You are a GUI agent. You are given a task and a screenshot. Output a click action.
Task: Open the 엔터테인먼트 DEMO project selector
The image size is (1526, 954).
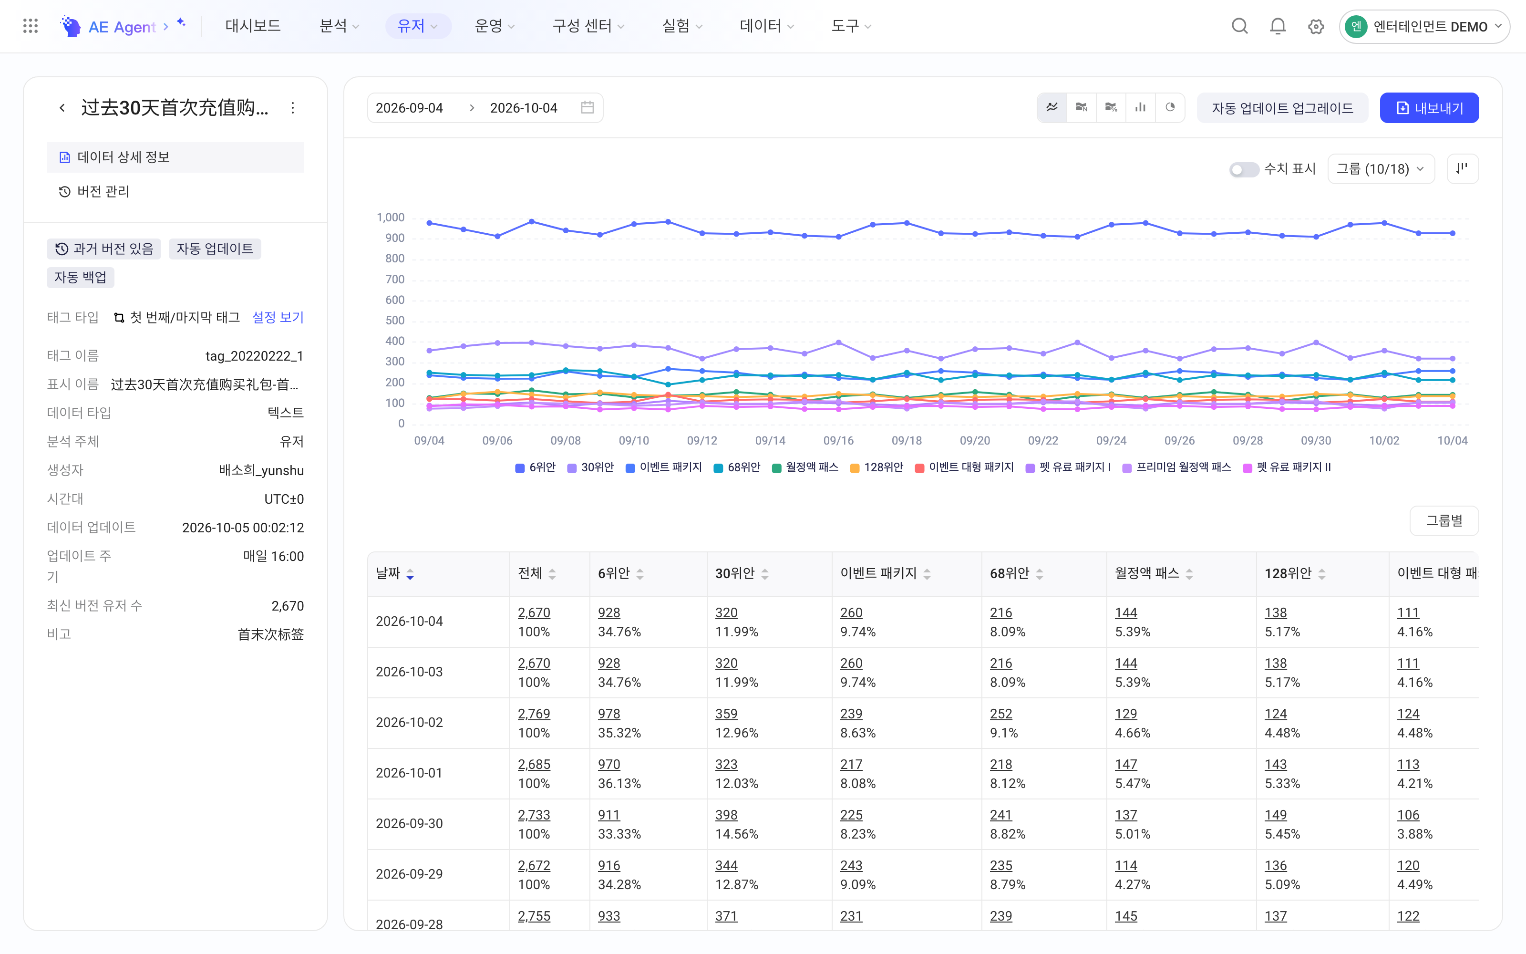1424,27
